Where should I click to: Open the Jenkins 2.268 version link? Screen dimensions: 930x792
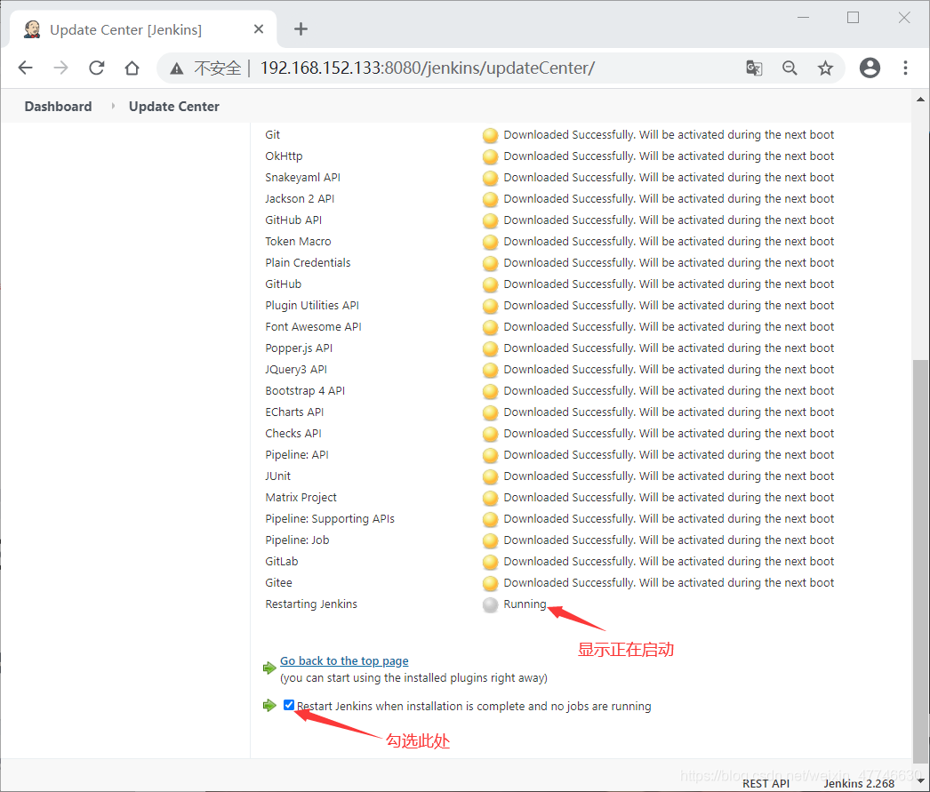point(859,783)
